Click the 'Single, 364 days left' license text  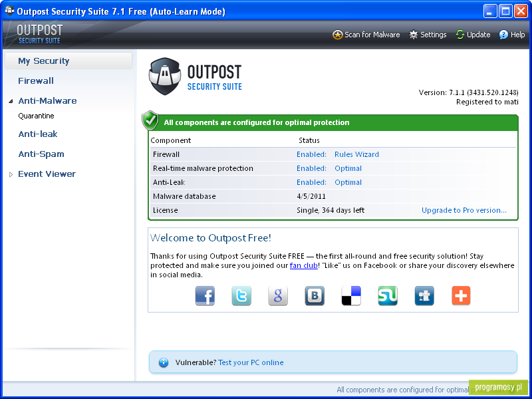(x=331, y=210)
